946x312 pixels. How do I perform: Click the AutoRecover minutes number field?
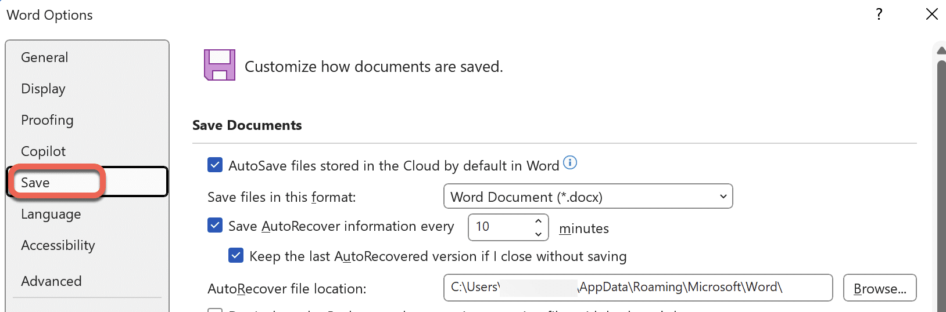click(500, 227)
